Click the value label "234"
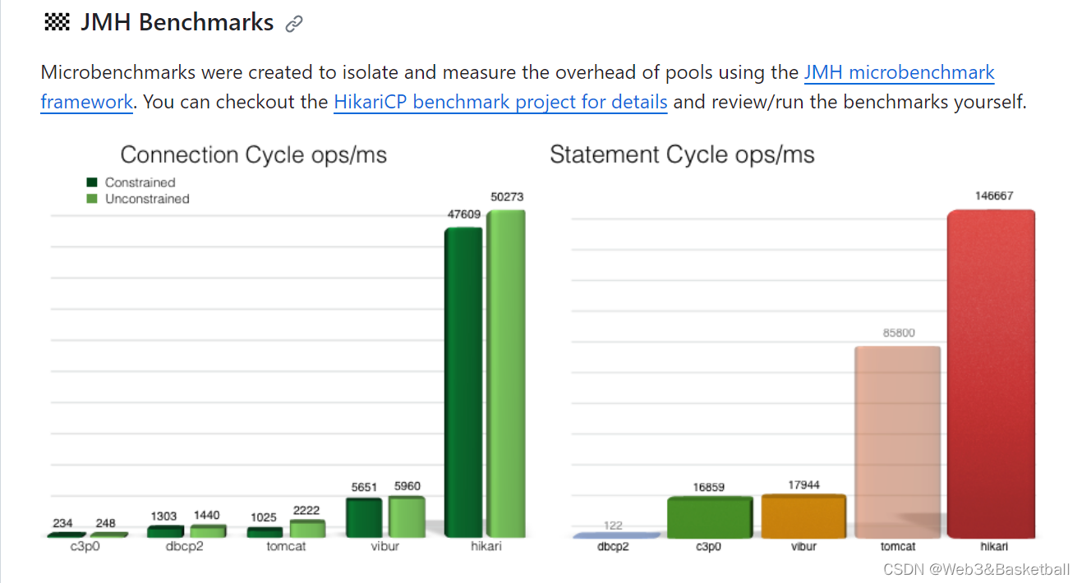The height and width of the screenshot is (583, 1082). click(62, 525)
